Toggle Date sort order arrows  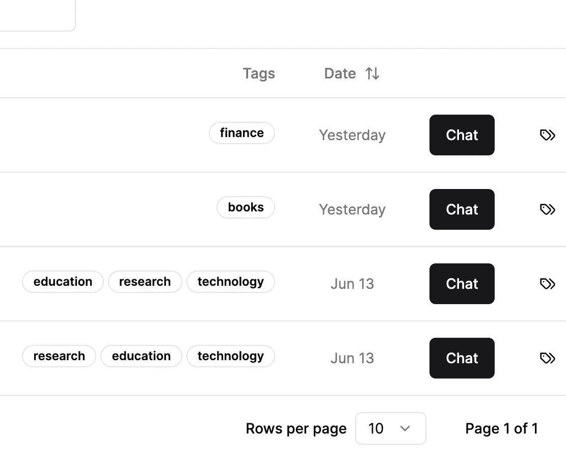[372, 73]
